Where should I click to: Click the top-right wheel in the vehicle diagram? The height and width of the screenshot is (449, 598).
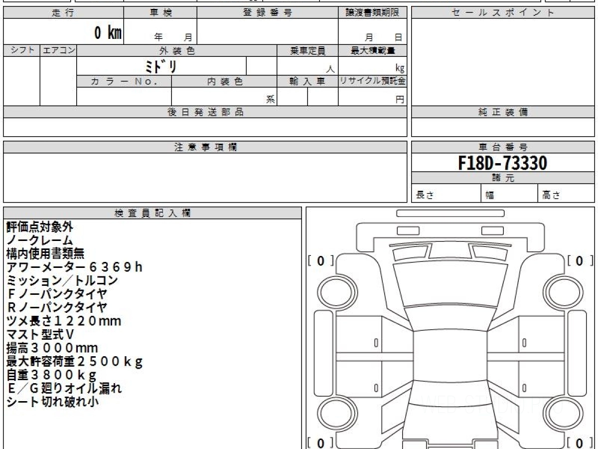click(x=559, y=290)
